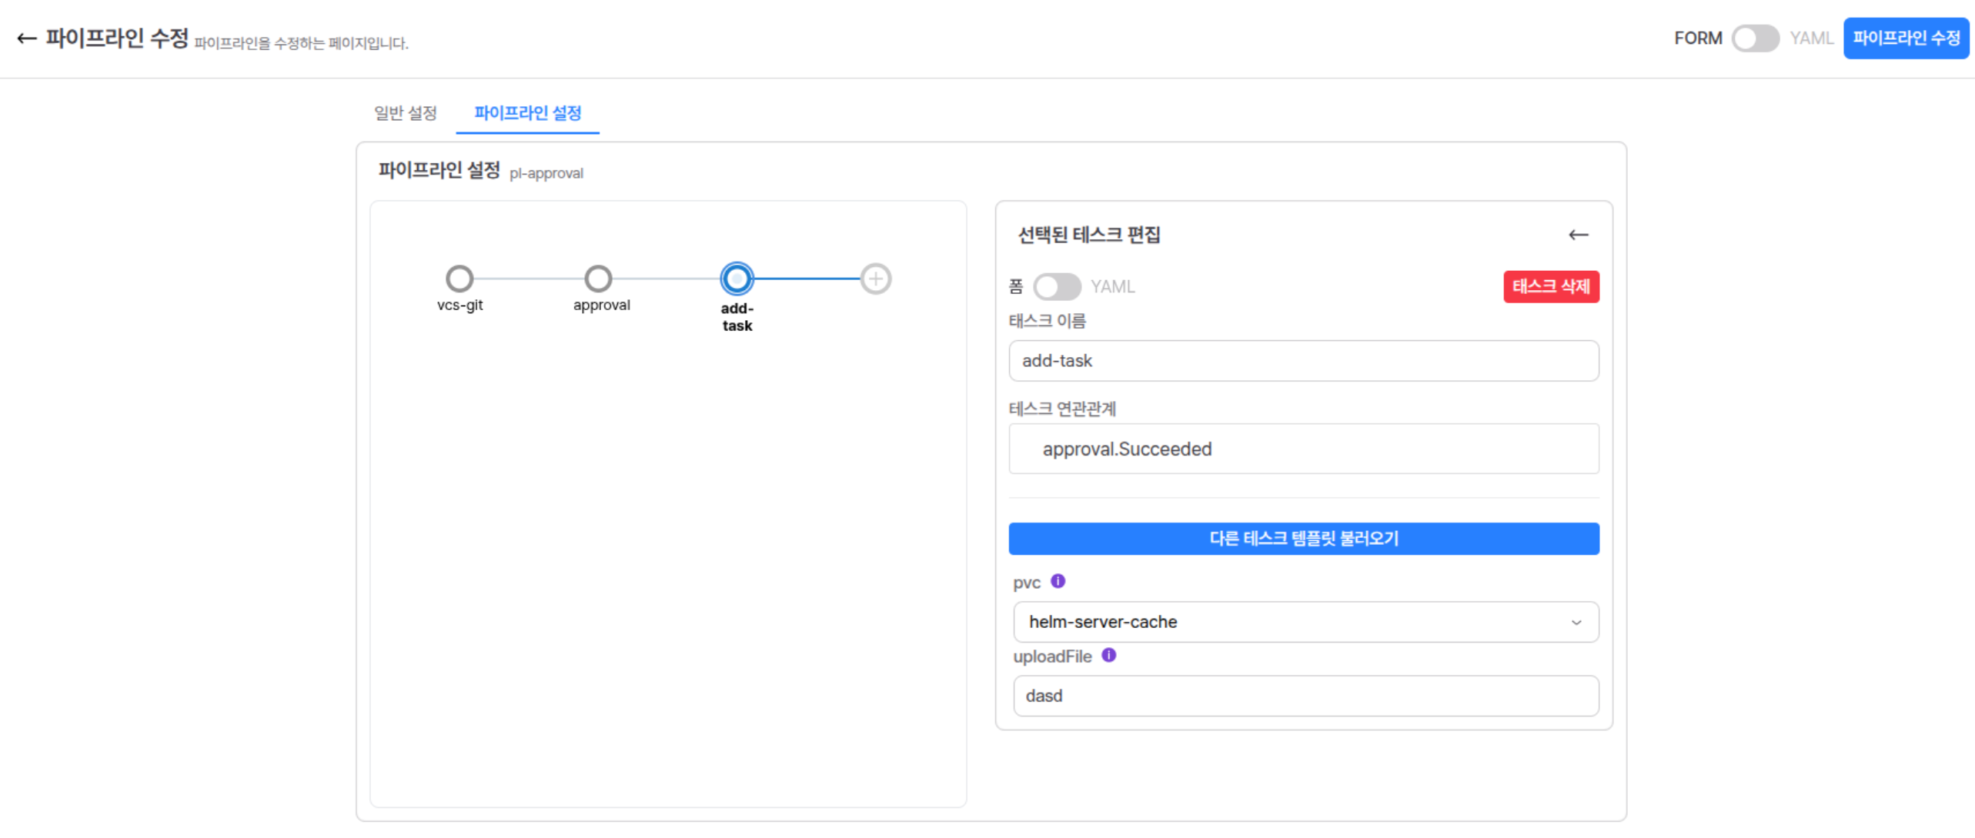Show info tooltip icon next to uploadFile
This screenshot has width=1975, height=838.
[x=1108, y=655]
